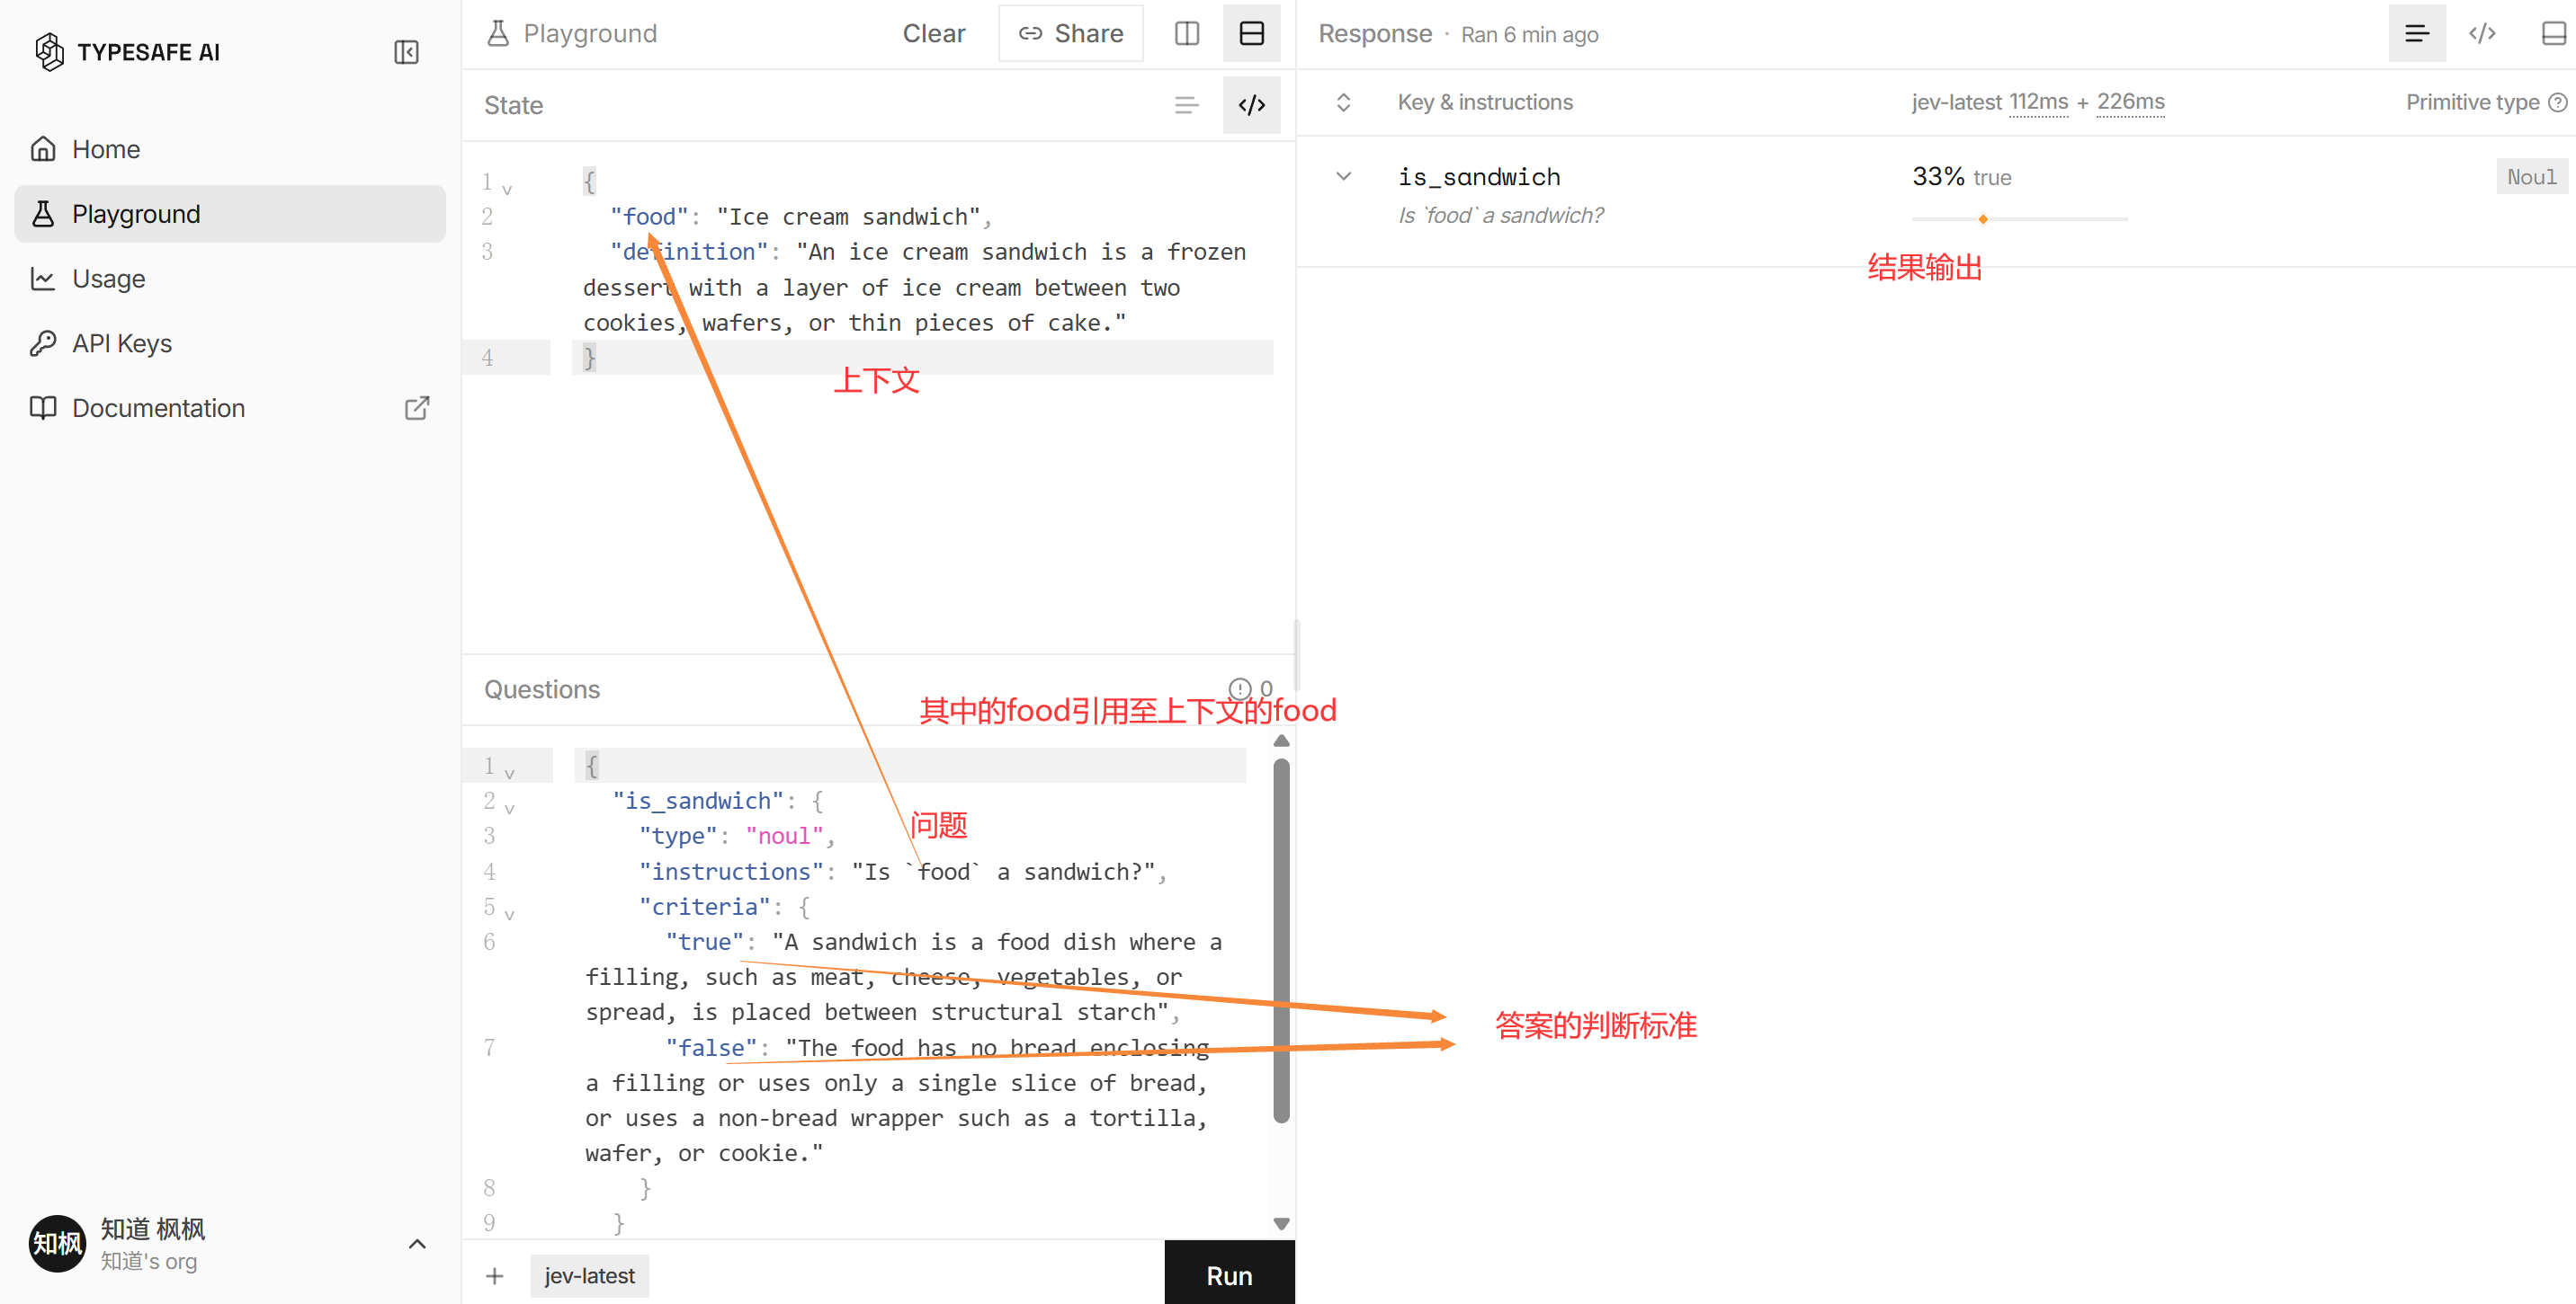Show State as code view
The width and height of the screenshot is (2576, 1304).
click(x=1252, y=105)
